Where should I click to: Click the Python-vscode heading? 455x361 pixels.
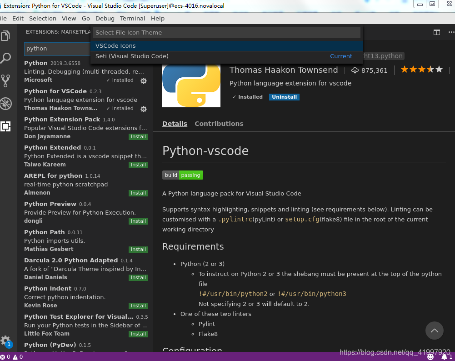pyautogui.click(x=205, y=150)
